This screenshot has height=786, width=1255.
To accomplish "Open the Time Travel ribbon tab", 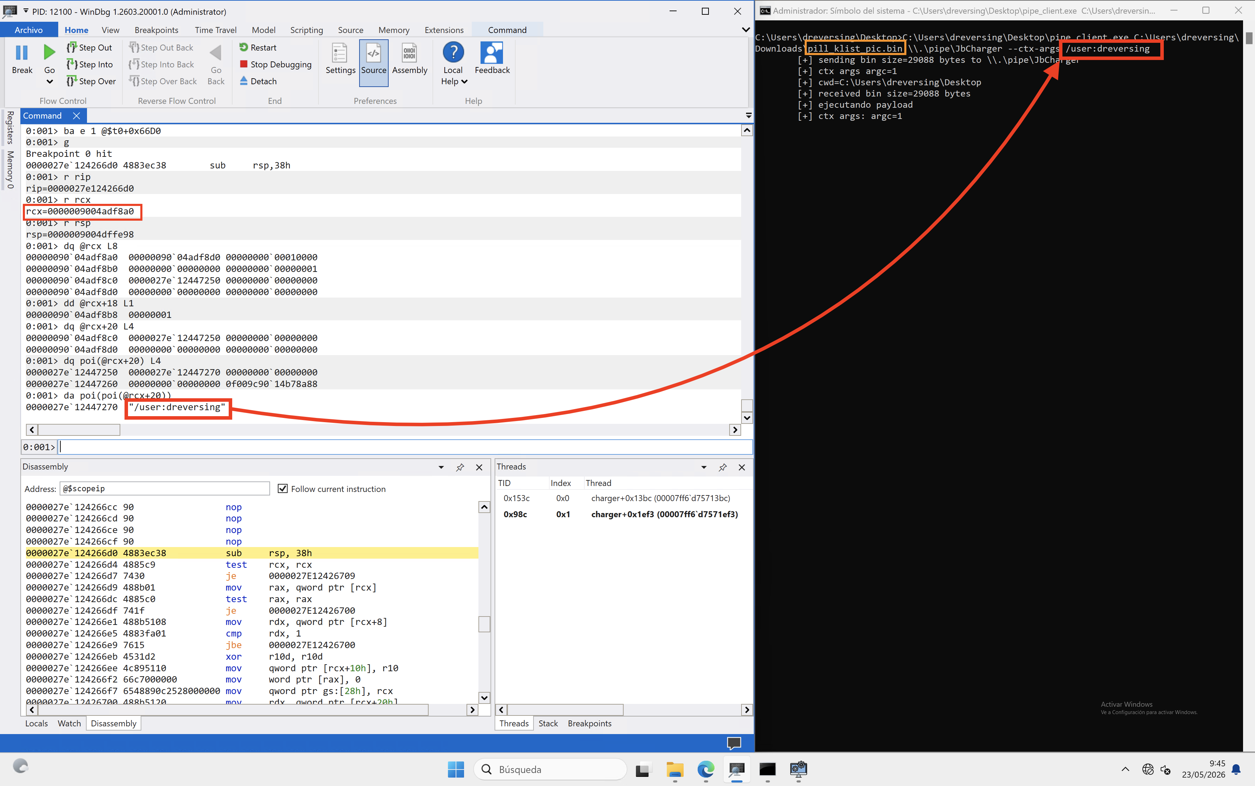I will pos(216,29).
